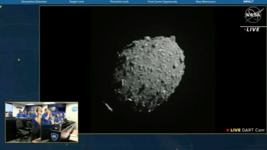Click the Target Lock timeline milestone
Viewport: 267px width, 150px height.
tap(76, 2)
